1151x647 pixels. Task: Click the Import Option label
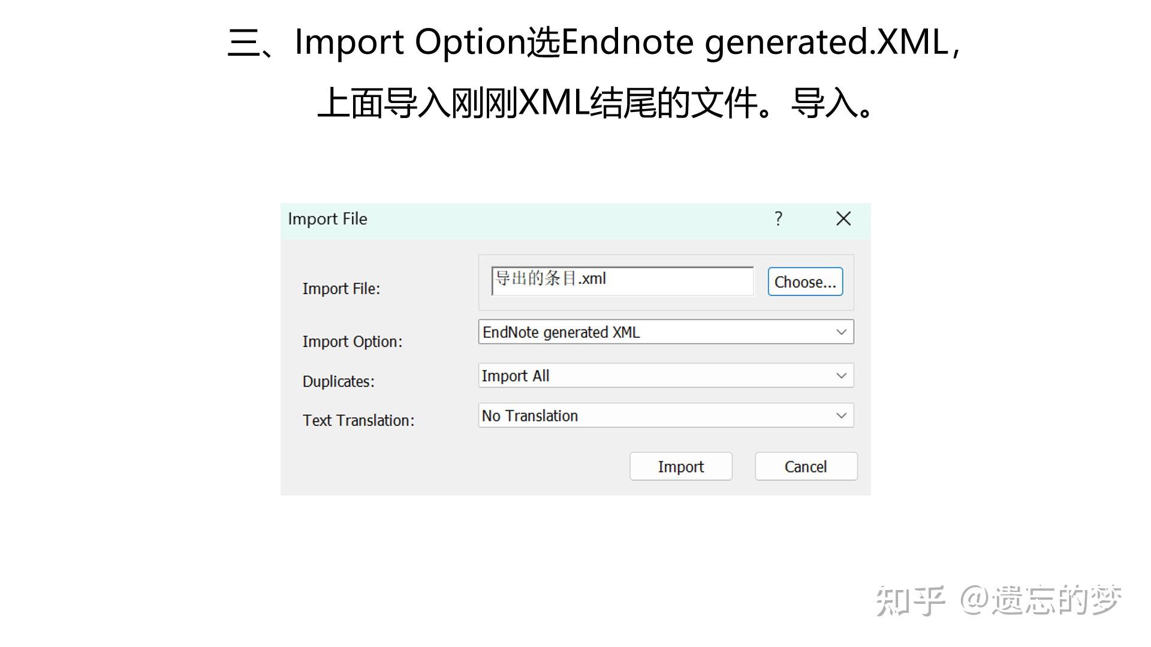pyautogui.click(x=352, y=341)
